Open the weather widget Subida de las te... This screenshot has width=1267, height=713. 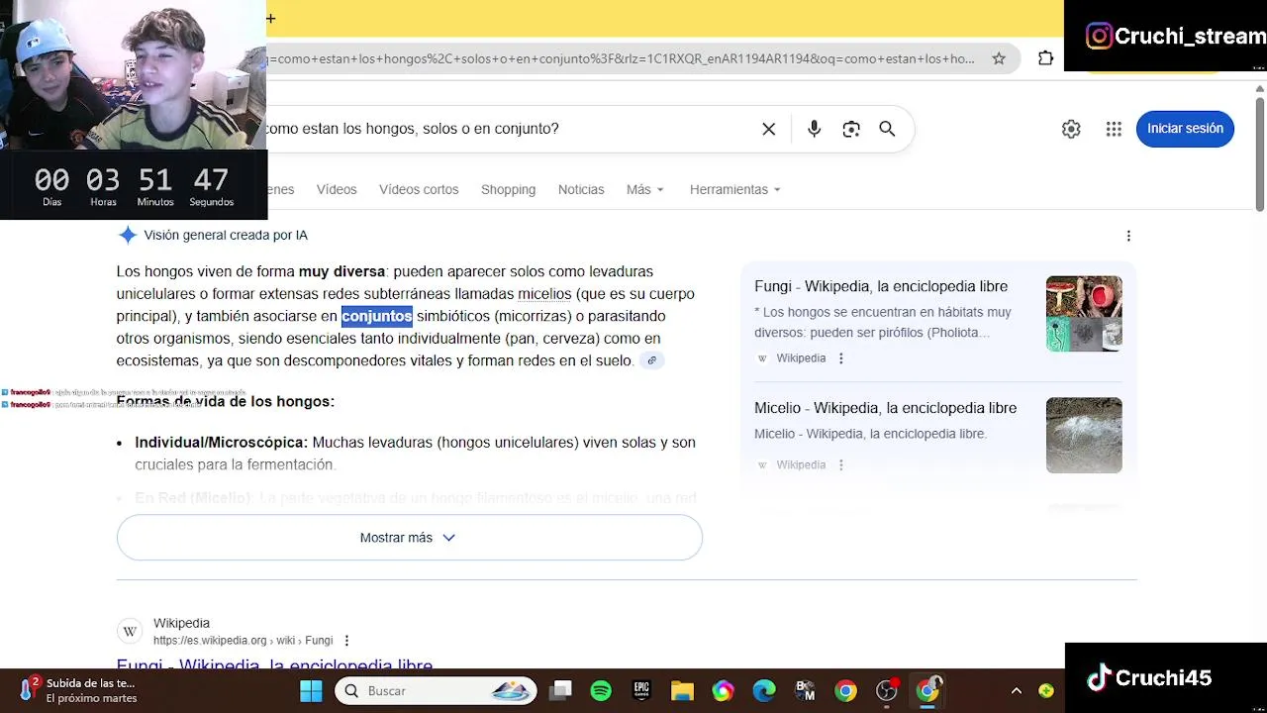(x=79, y=690)
